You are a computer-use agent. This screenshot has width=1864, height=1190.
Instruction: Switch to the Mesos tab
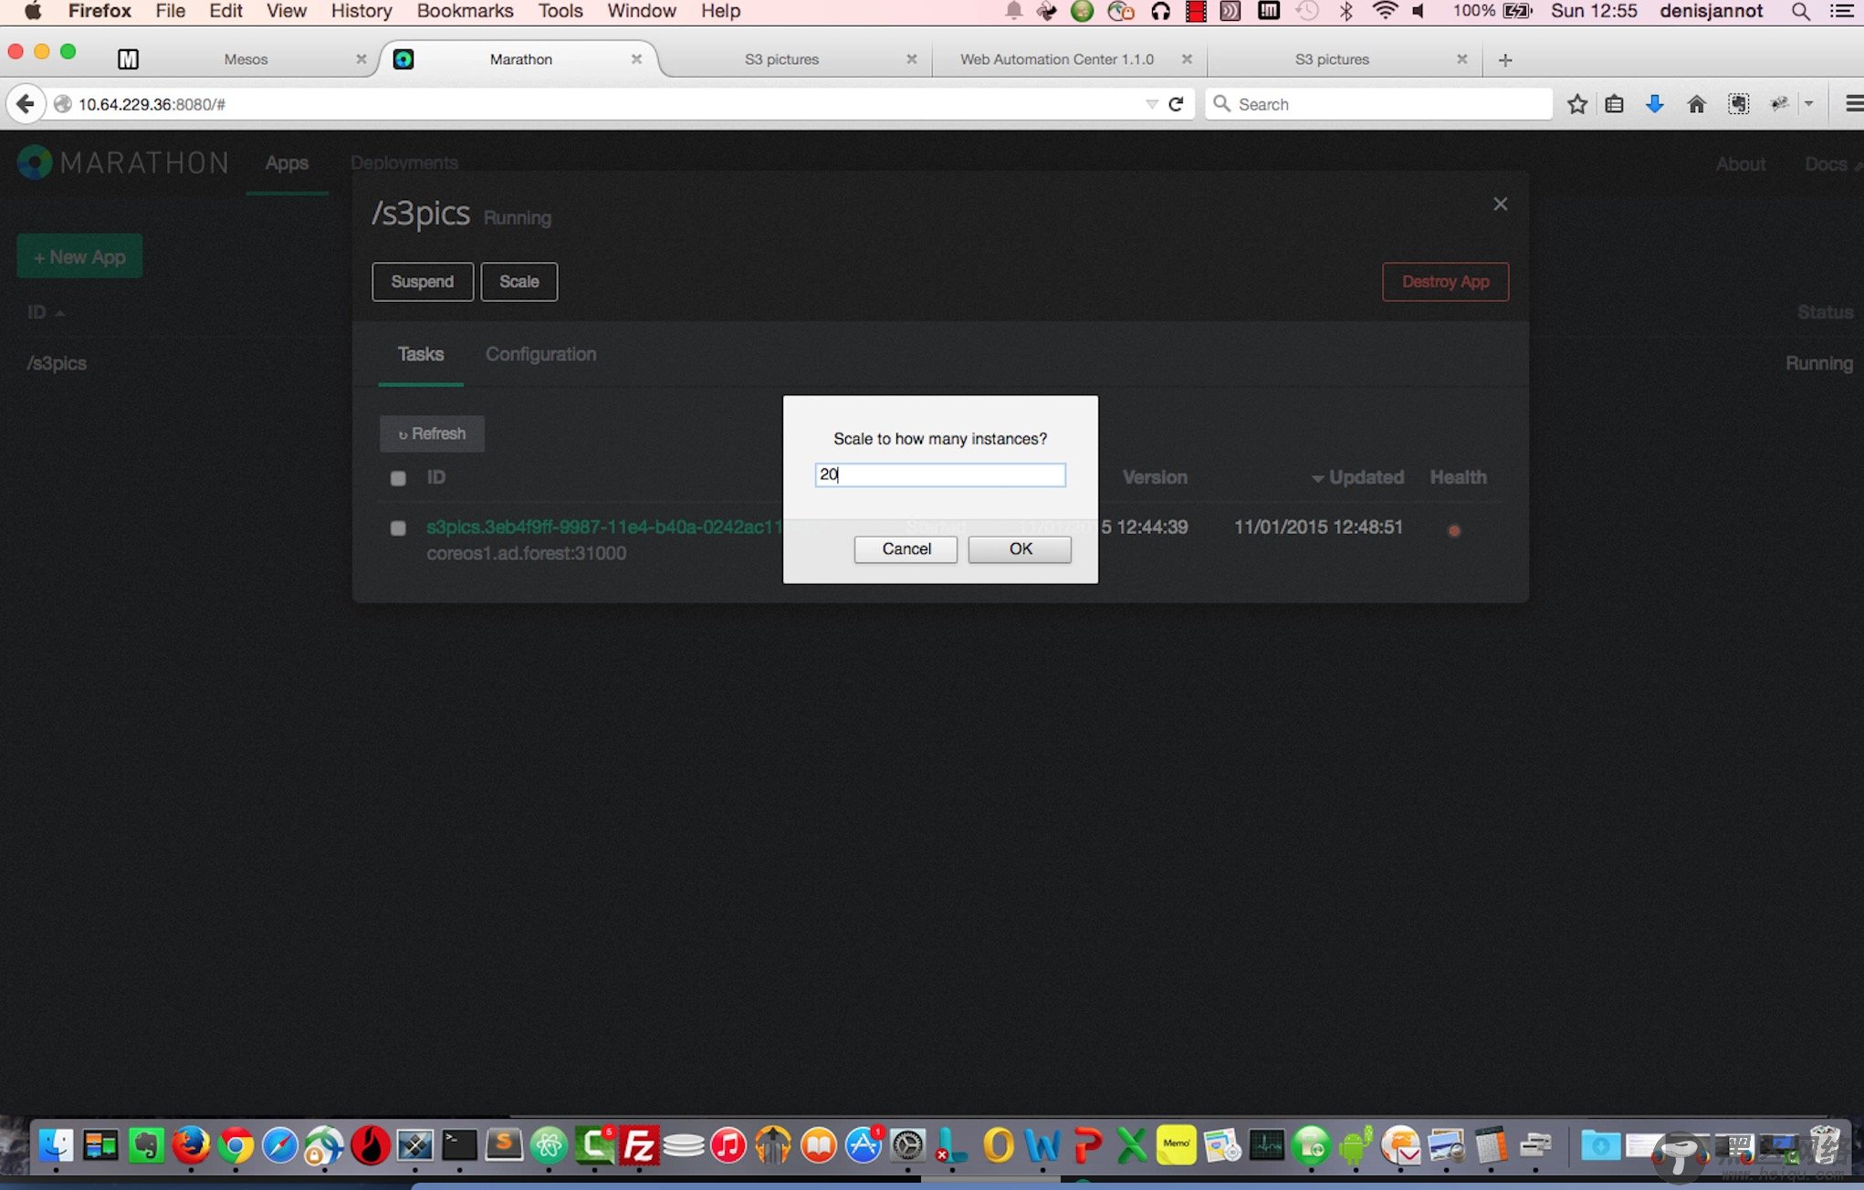point(246,59)
